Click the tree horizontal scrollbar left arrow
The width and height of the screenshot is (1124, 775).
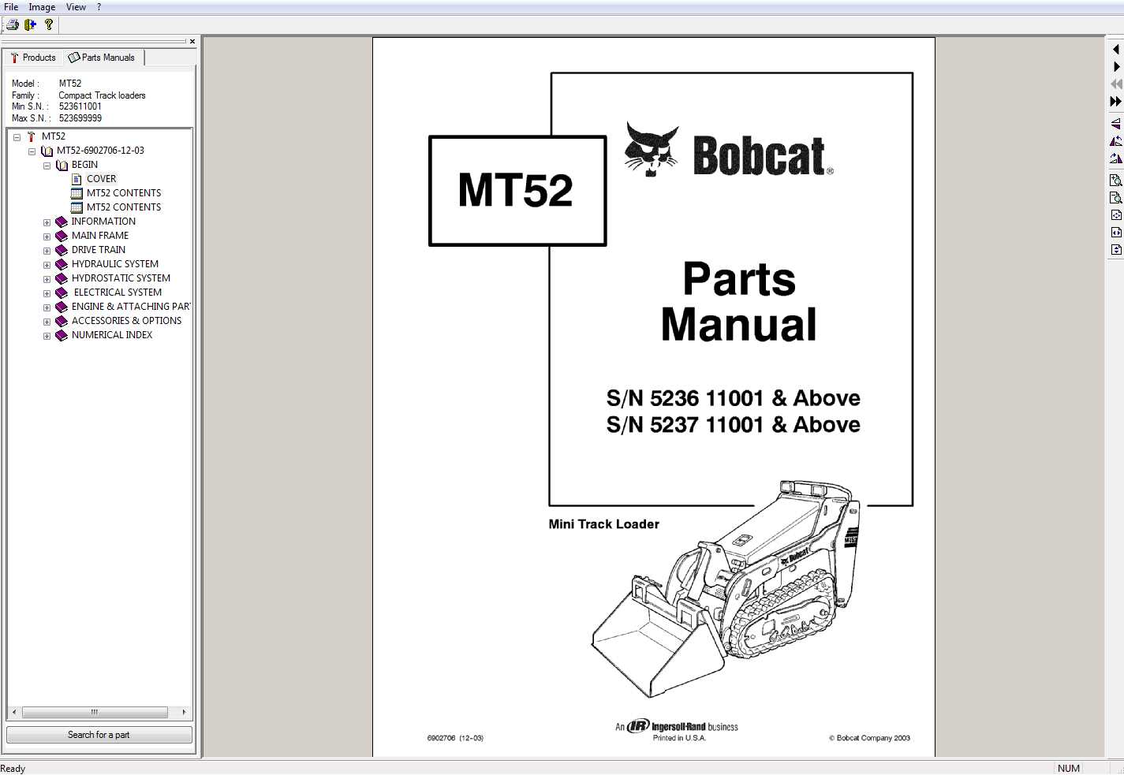coord(13,712)
